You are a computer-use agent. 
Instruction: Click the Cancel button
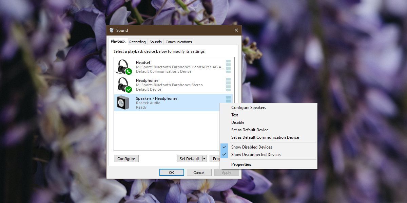click(199, 172)
